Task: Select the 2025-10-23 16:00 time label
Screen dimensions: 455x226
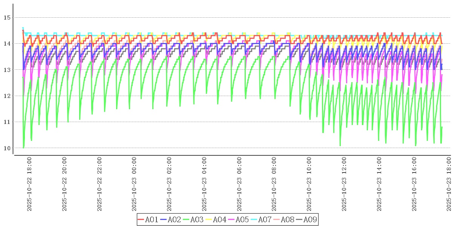Action: [x=415, y=184]
